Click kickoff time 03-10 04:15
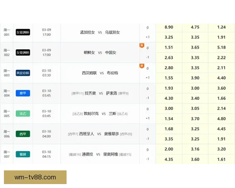 coord(47,154)
